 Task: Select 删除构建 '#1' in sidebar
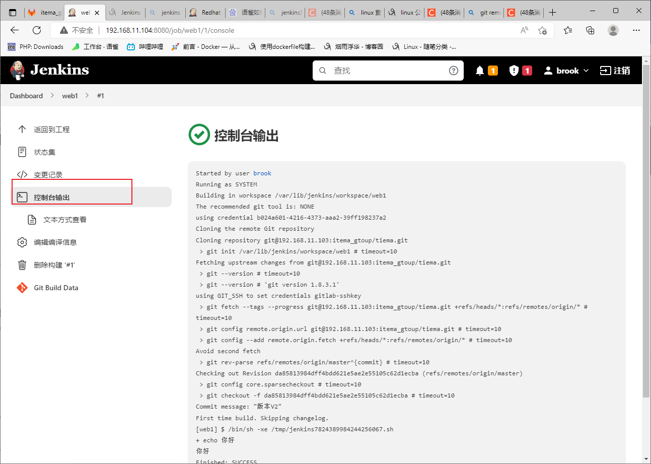pyautogui.click(x=92, y=265)
